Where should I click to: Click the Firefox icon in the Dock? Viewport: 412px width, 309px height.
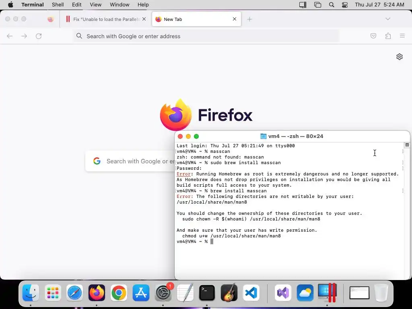(97, 293)
